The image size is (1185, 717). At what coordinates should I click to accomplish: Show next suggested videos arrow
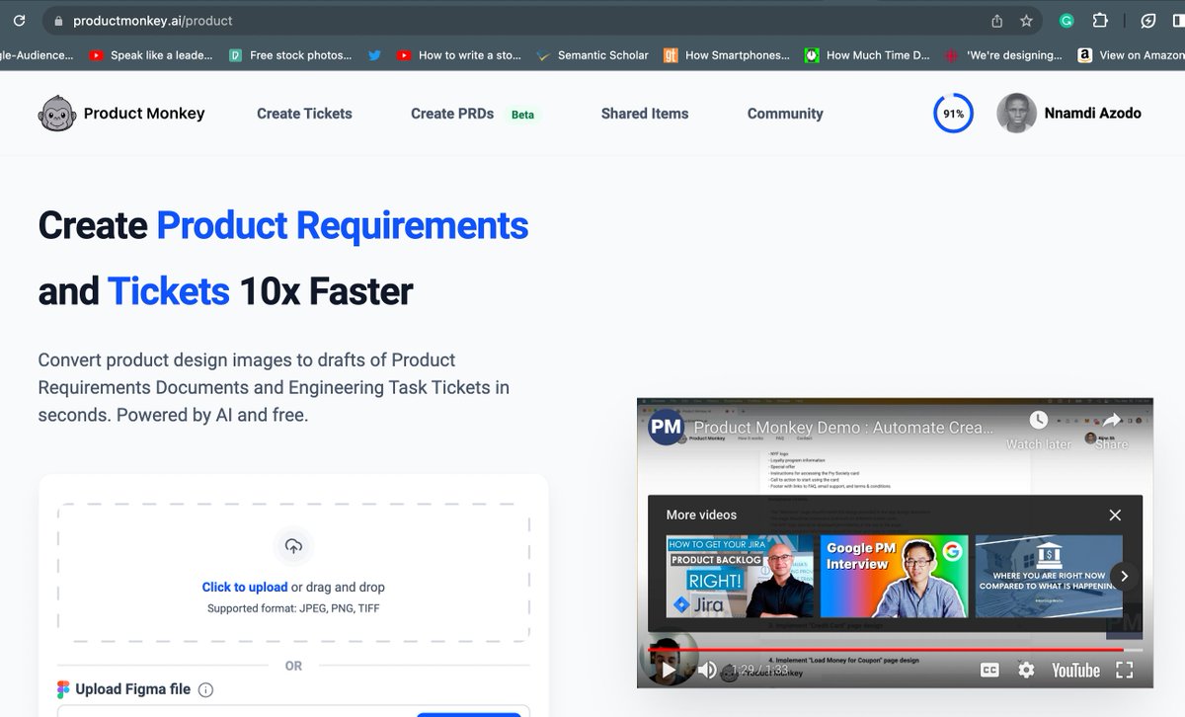point(1124,576)
